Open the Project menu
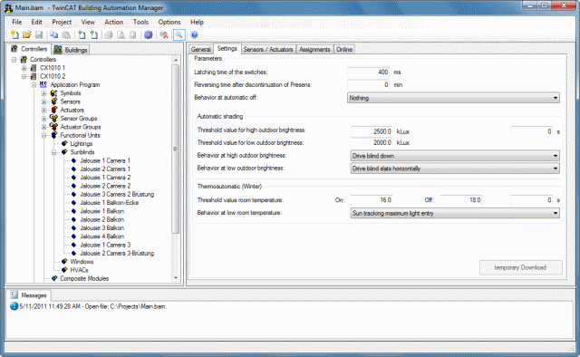The height and width of the screenshot is (357, 580). coord(62,22)
